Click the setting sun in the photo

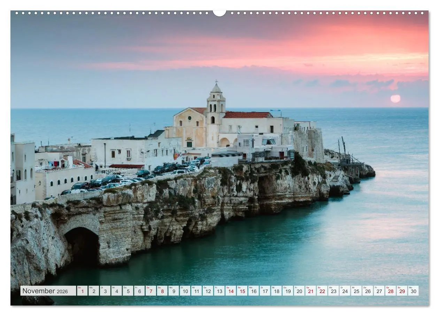pyautogui.click(x=395, y=99)
